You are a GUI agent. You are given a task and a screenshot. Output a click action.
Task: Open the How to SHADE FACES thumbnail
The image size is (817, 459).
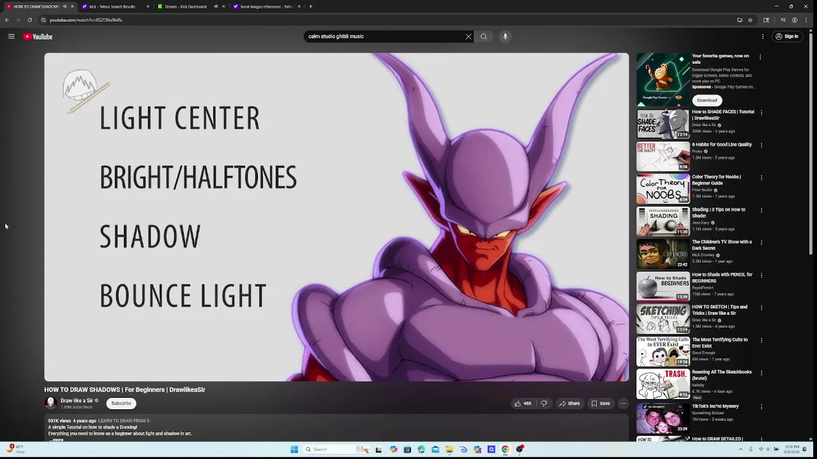point(663,124)
